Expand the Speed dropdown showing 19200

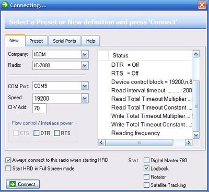click(x=85, y=99)
